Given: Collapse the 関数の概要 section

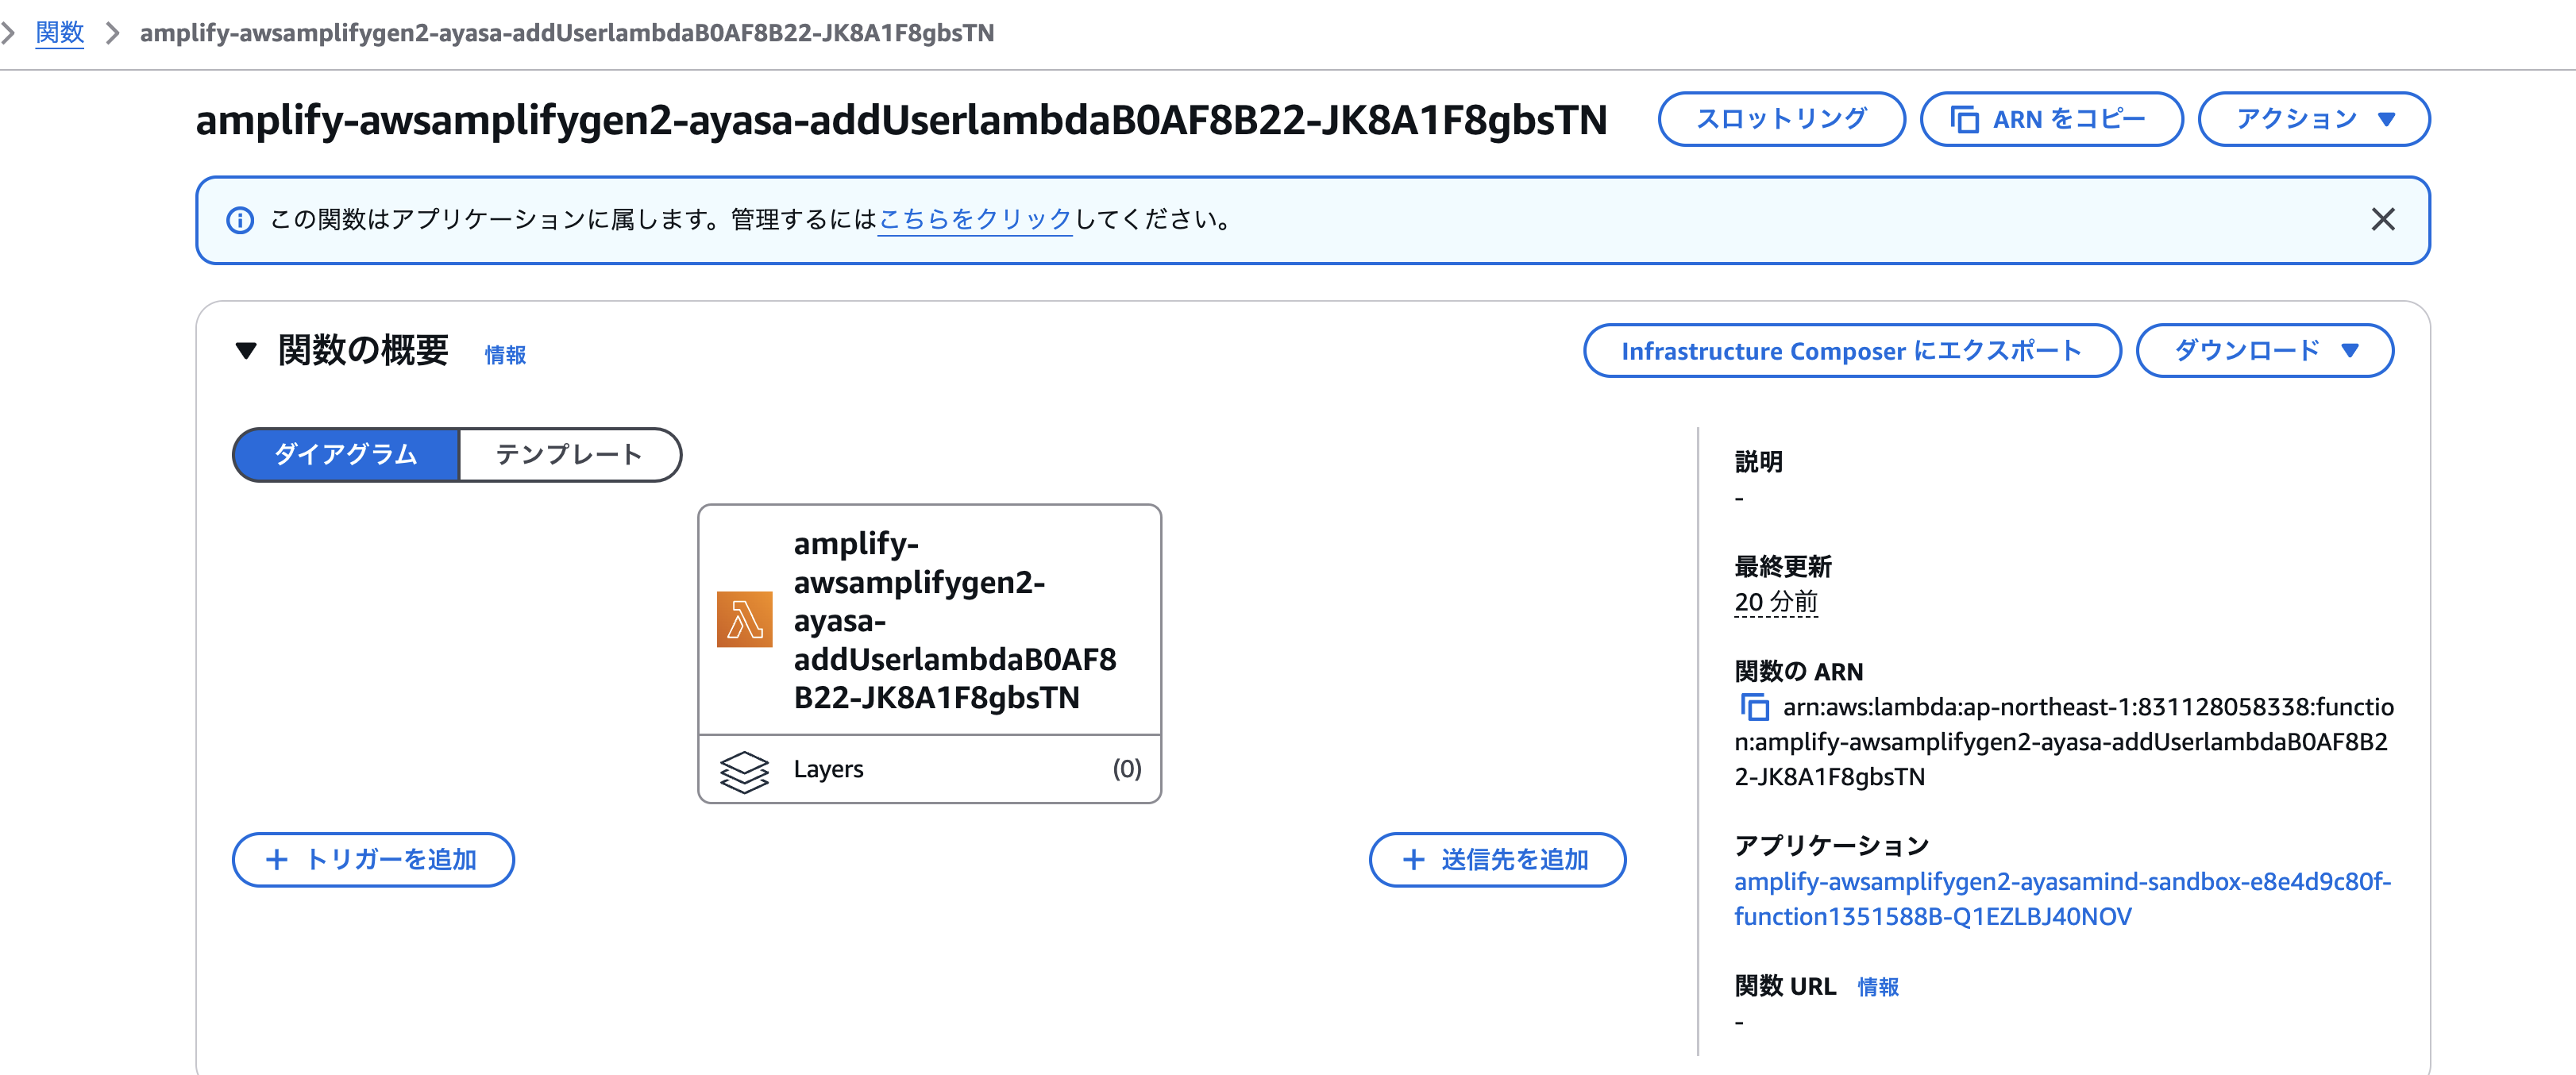Looking at the screenshot, I should pyautogui.click(x=247, y=351).
